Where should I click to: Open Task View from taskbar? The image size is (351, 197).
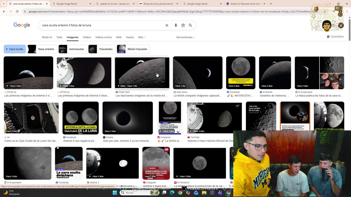point(164,193)
